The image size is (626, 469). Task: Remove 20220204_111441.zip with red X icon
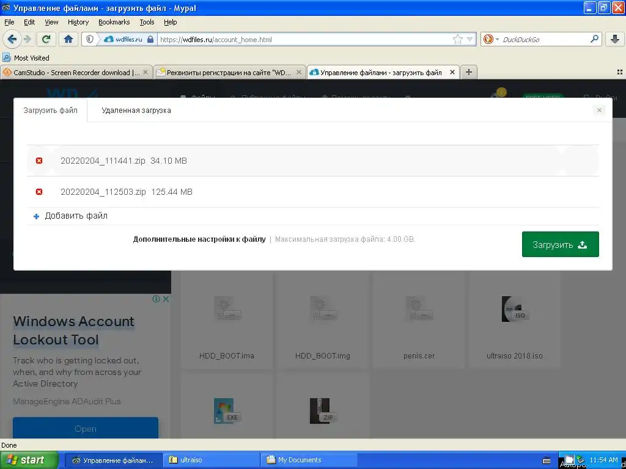[x=39, y=161]
